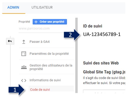The image size is (129, 100).
Task: Click the vertical scrollbar divider
Action: (x=76, y=55)
